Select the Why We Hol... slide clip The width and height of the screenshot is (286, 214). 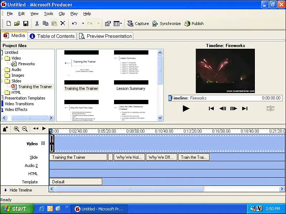tap(129, 157)
